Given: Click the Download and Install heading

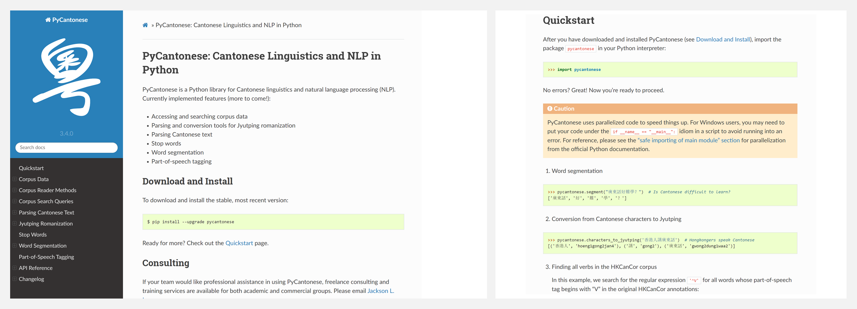Looking at the screenshot, I should tap(187, 181).
